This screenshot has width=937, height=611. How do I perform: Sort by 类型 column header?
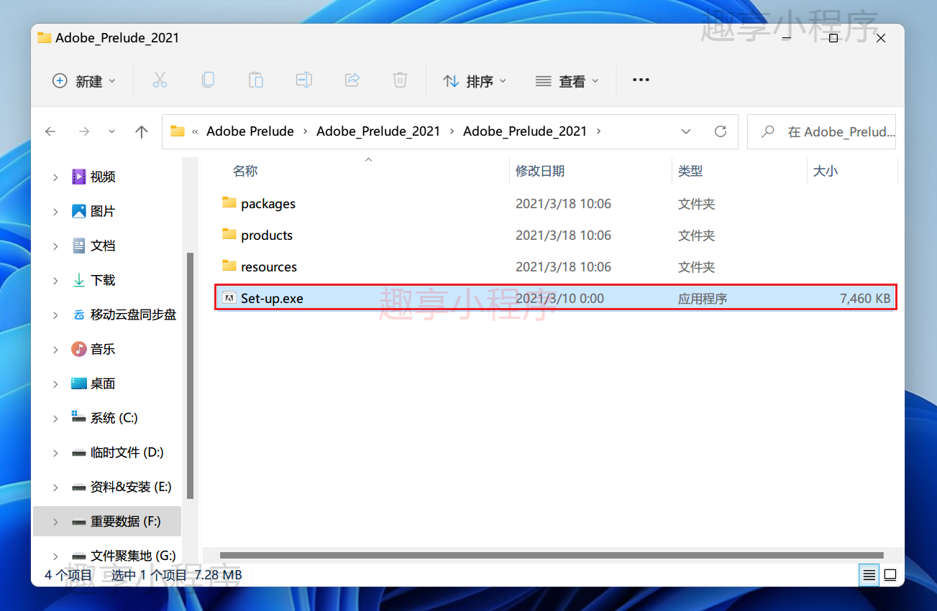690,171
